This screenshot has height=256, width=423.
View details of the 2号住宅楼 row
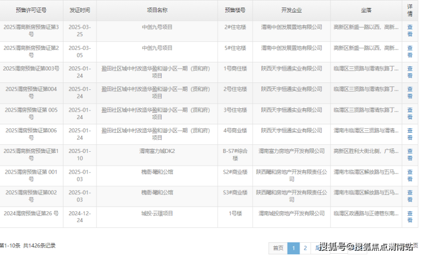409,93
